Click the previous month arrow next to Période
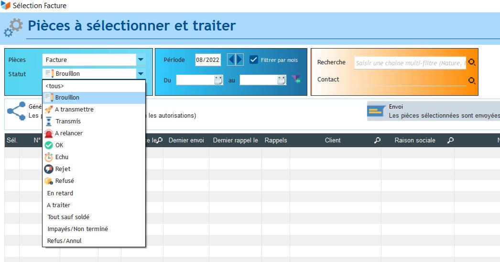This screenshot has width=500, height=262. tap(231, 60)
